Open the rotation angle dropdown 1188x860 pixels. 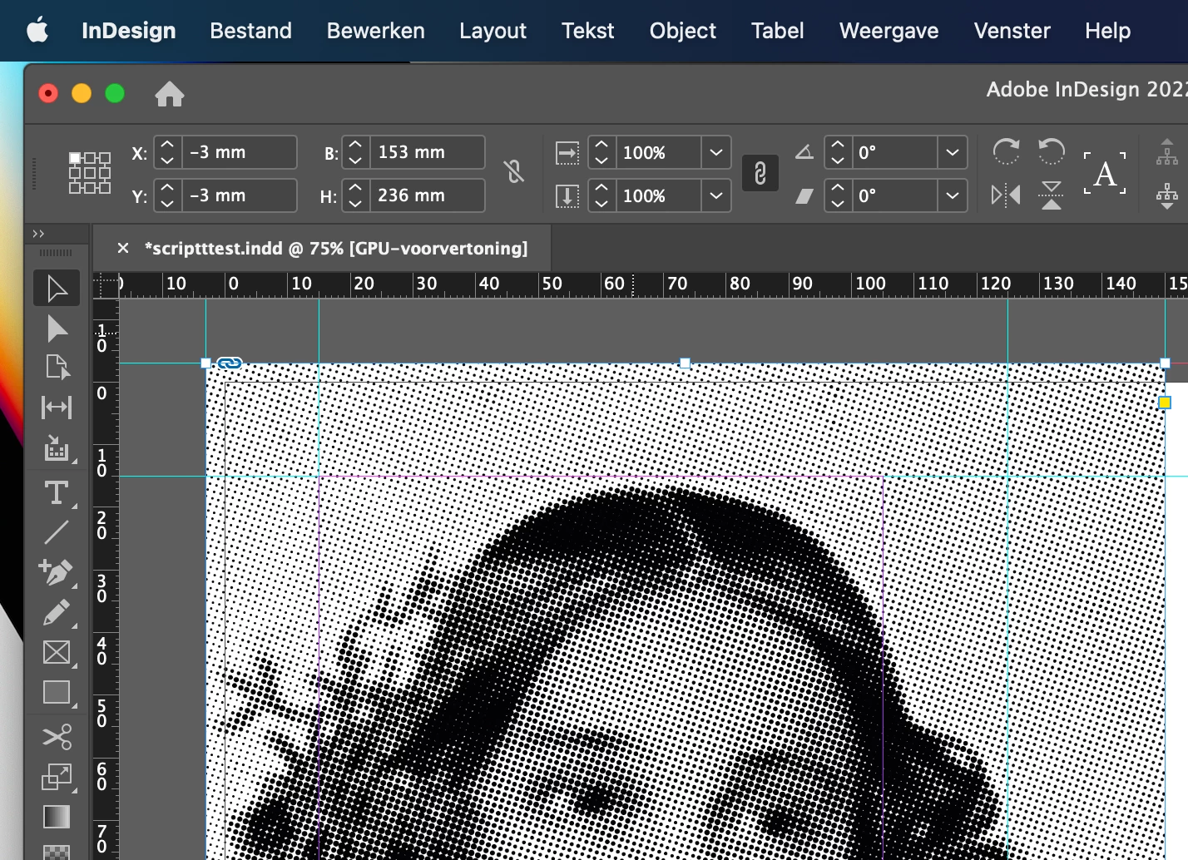(953, 152)
